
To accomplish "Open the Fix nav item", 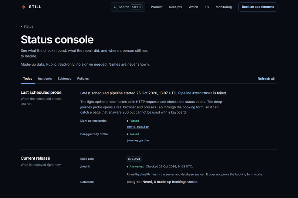I will (x=207, y=7).
